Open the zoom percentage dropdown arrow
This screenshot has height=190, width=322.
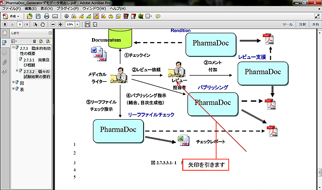[78, 24]
